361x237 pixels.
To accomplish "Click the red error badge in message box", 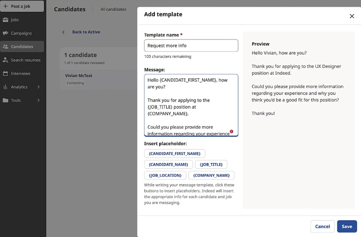I will (x=231, y=132).
